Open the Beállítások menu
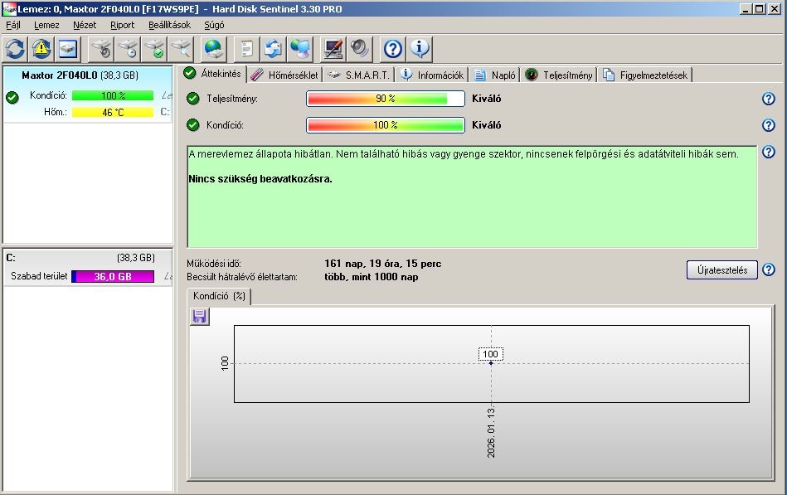Screen dimensions: 787x495 tap(170, 25)
